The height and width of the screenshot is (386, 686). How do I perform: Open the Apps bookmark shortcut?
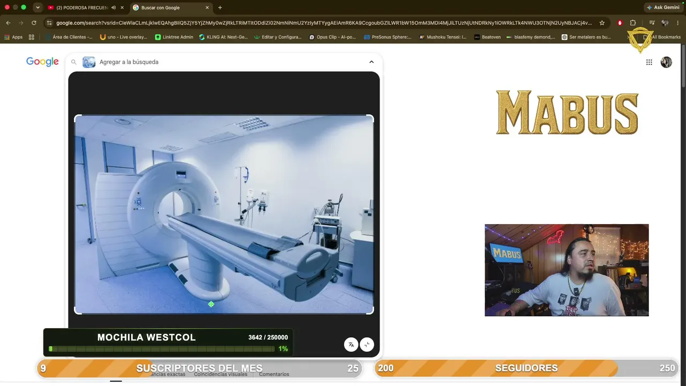click(x=13, y=37)
